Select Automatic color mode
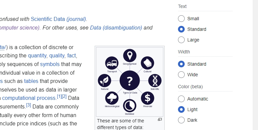The width and height of the screenshot is (258, 130). coord(181,99)
